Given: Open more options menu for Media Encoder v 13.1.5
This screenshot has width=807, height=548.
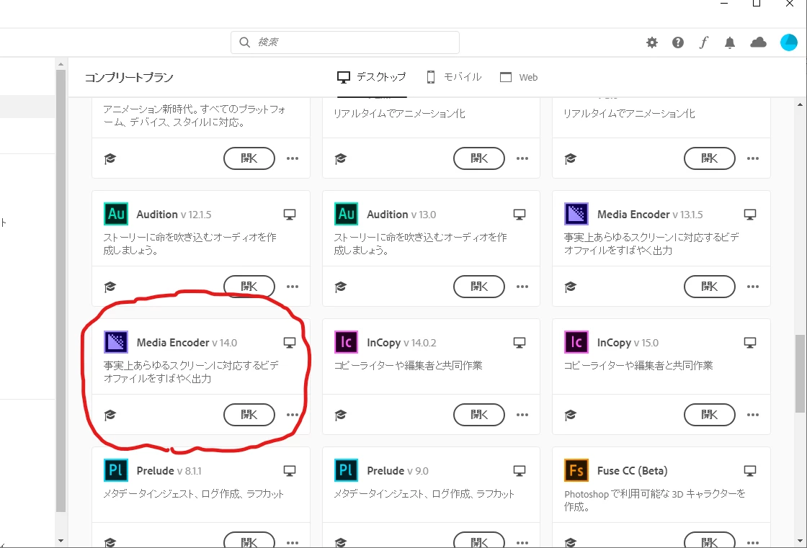Looking at the screenshot, I should 752,287.
